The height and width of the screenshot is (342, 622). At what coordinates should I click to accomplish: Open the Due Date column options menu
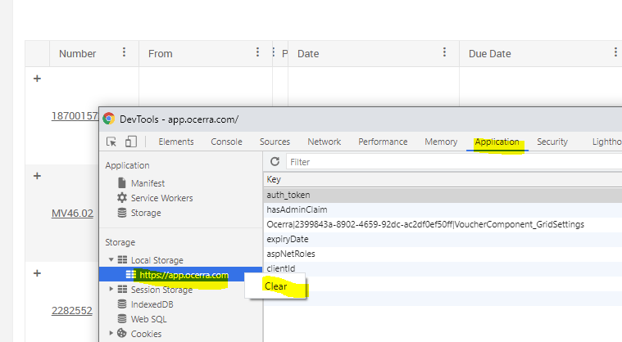(615, 52)
